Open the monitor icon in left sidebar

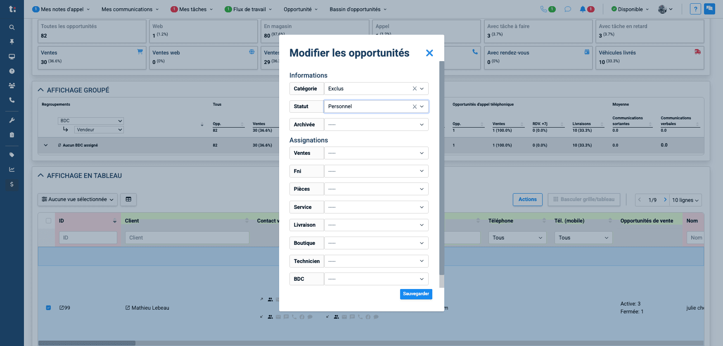pyautogui.click(x=12, y=57)
